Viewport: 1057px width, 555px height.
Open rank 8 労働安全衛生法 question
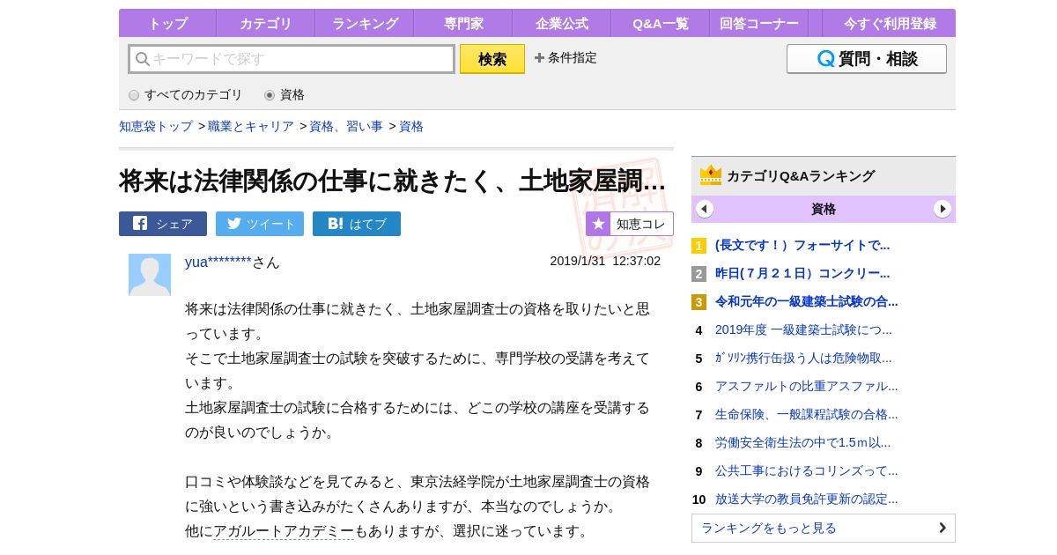tap(802, 442)
